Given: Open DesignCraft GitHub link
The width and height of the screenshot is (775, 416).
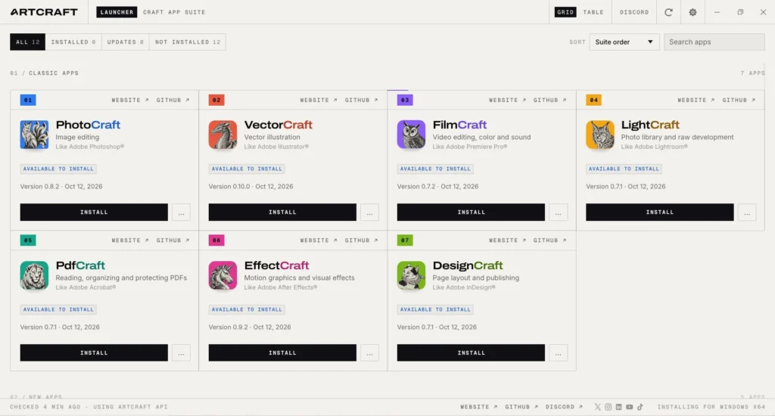Looking at the screenshot, I should (550, 240).
